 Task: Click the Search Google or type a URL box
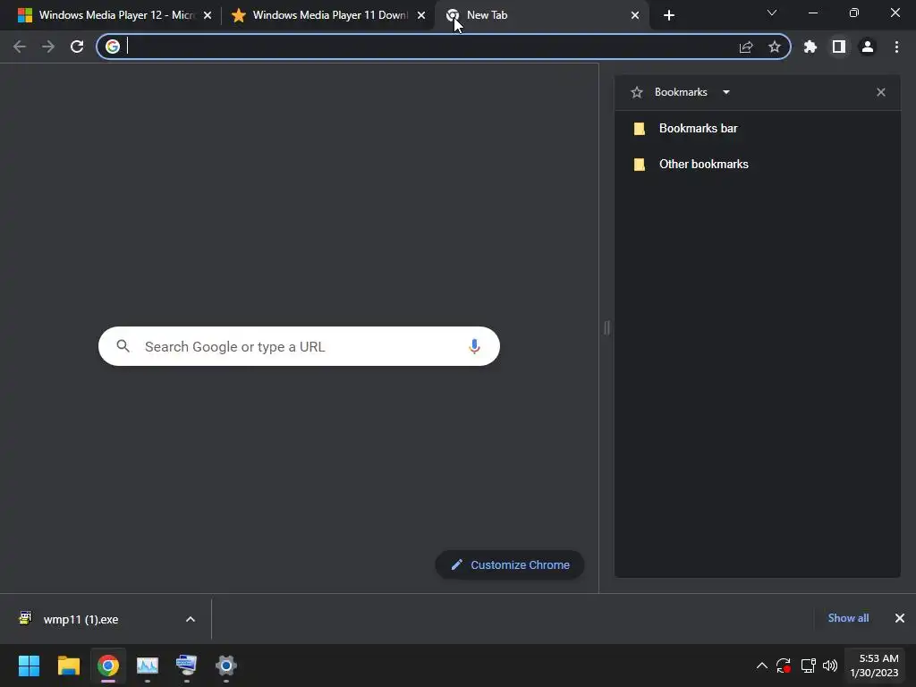299,346
